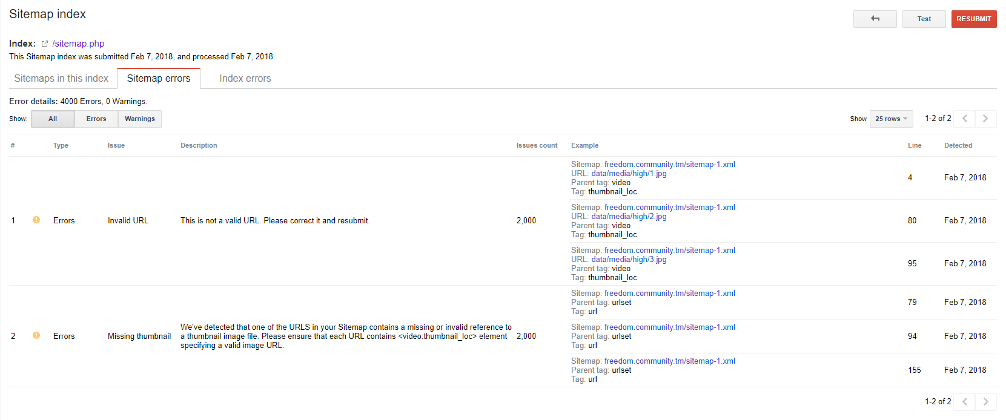Filter list to Errors only

click(x=96, y=119)
